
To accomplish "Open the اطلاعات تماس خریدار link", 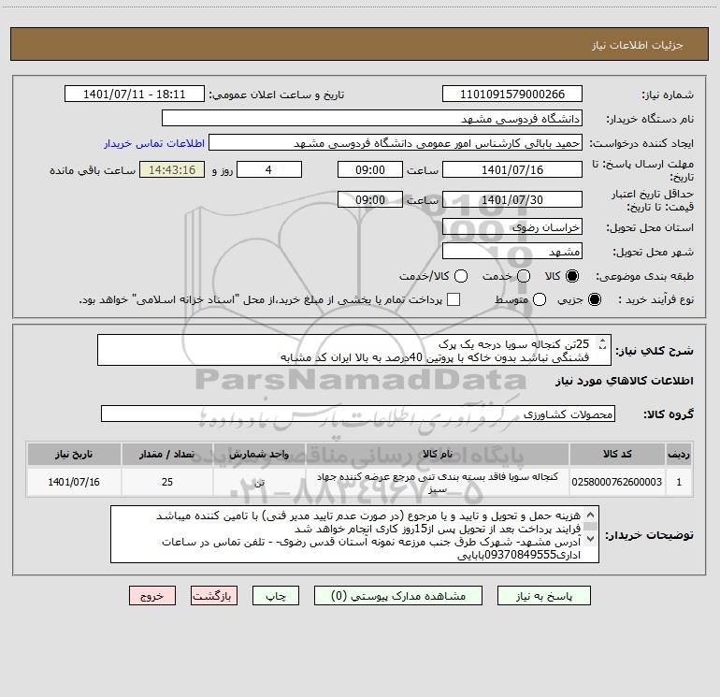I will 154,143.
